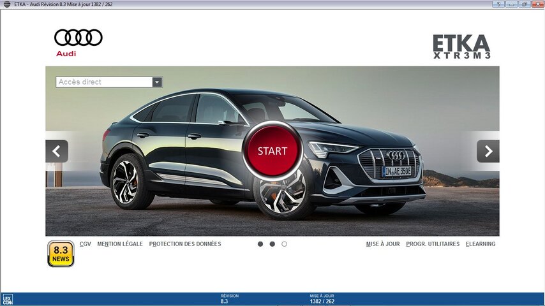This screenshot has width=545, height=306.
Task: Close the ETKA window
Action: coord(538,4)
